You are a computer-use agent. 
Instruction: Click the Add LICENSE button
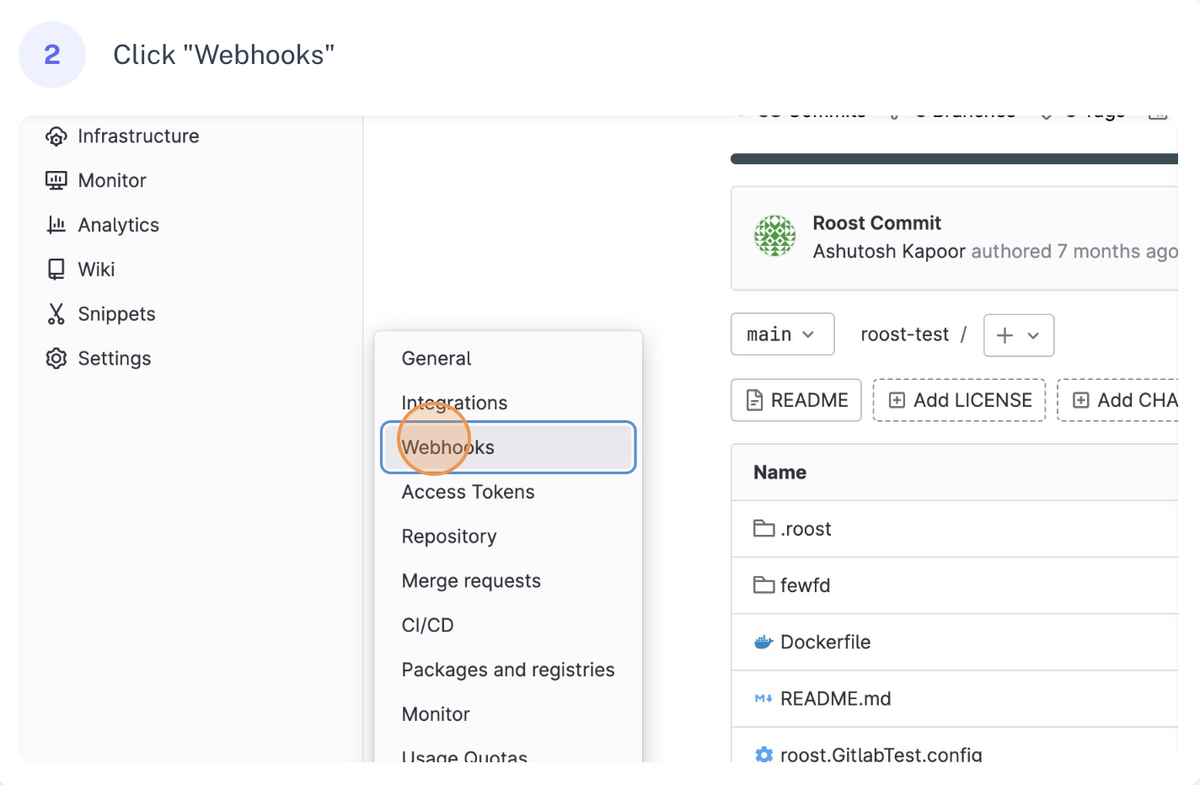(959, 400)
